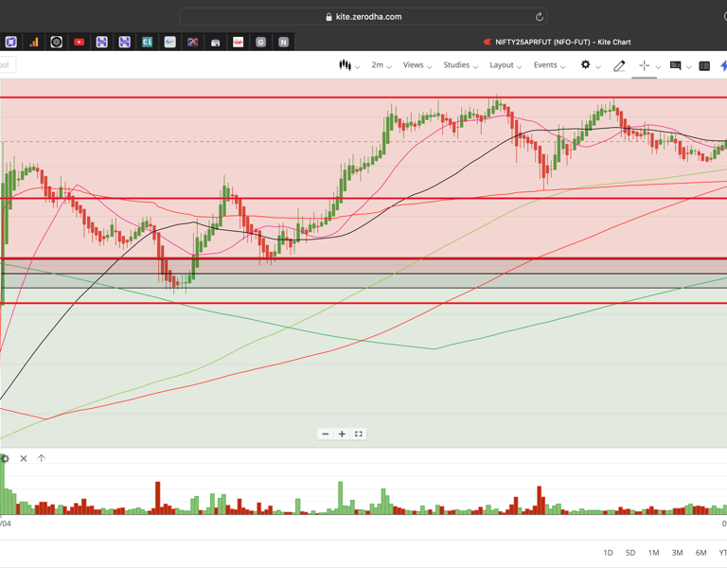Zoom in the chart with plus button
Viewport: 727px width, 568px height.
pos(342,434)
